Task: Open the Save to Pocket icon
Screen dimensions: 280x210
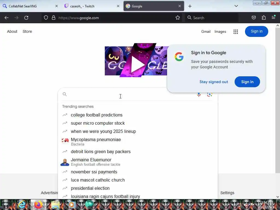Action: pos(253,18)
